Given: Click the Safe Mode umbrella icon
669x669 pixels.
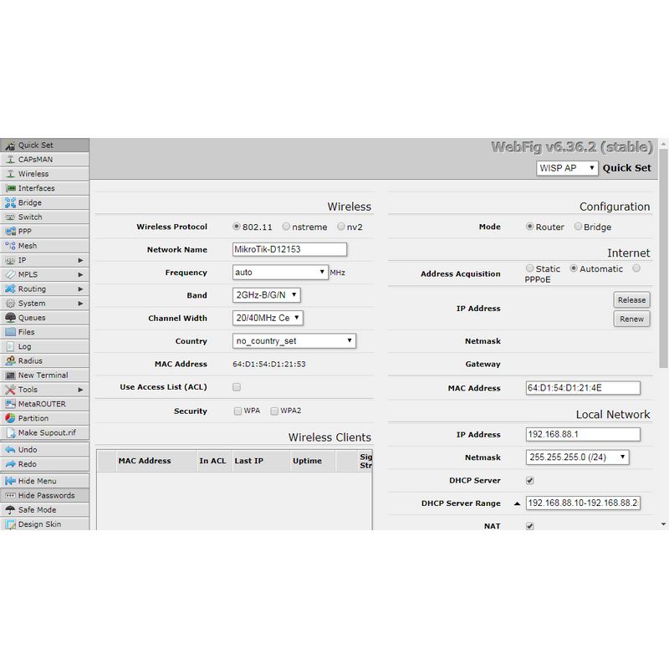Looking at the screenshot, I should 10,510.
